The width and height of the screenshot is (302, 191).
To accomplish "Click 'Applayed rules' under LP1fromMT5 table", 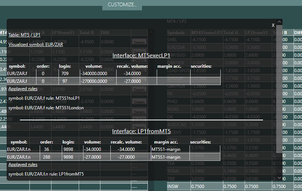I will pos(23,165).
